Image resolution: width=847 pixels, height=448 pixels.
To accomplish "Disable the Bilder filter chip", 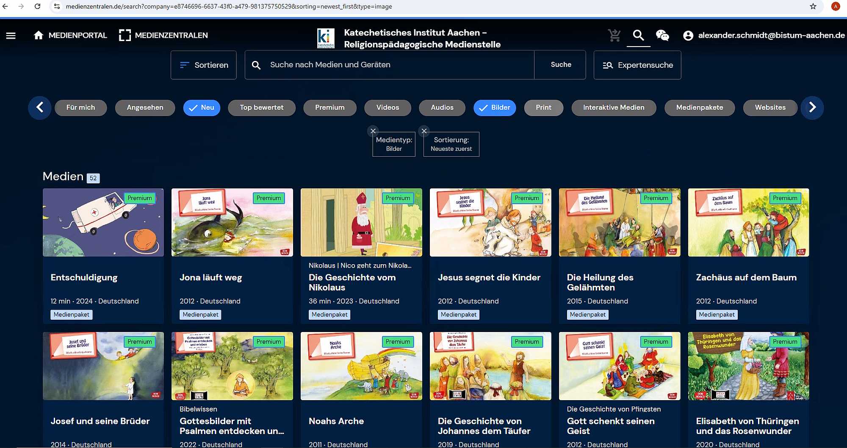I will pos(495,108).
